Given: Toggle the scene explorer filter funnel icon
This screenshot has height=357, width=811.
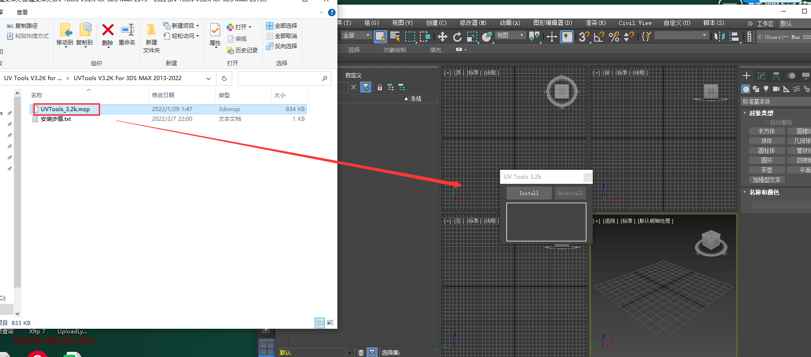Looking at the screenshot, I should pos(366,87).
